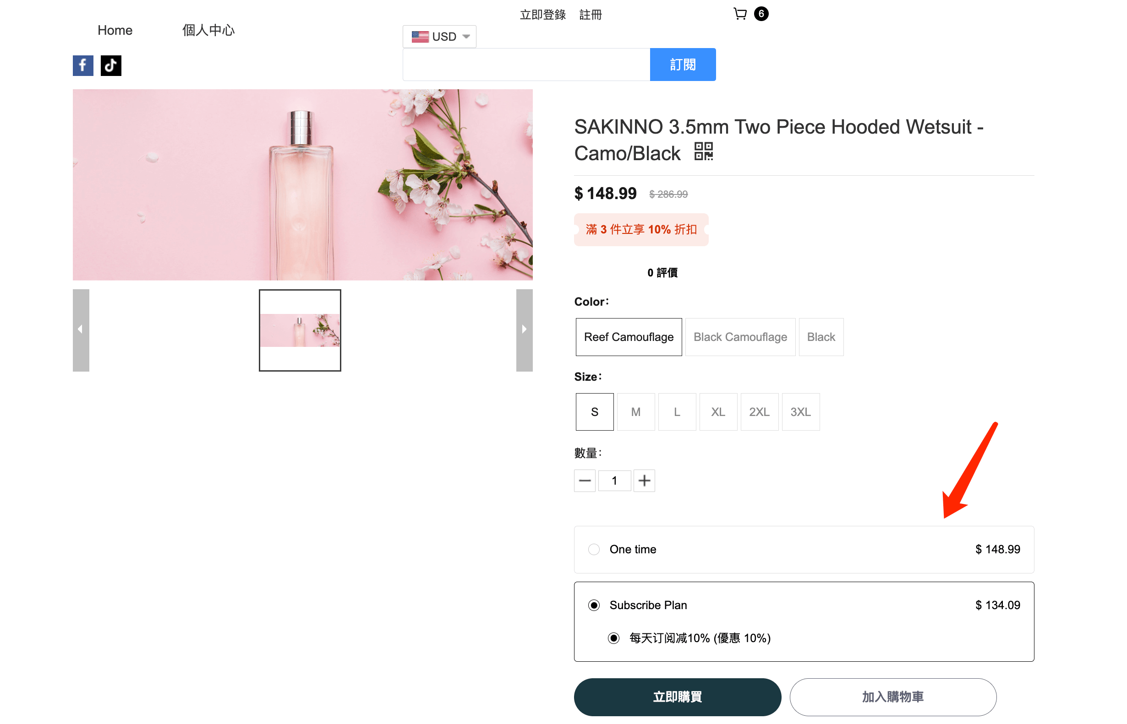
Task: Open the 個人中心 menu item
Action: [x=208, y=31]
